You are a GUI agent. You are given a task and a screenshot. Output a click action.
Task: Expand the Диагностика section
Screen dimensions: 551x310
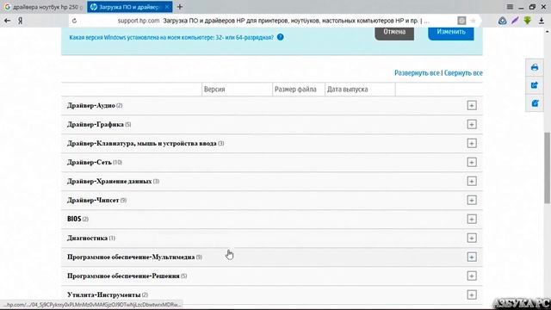(472, 238)
